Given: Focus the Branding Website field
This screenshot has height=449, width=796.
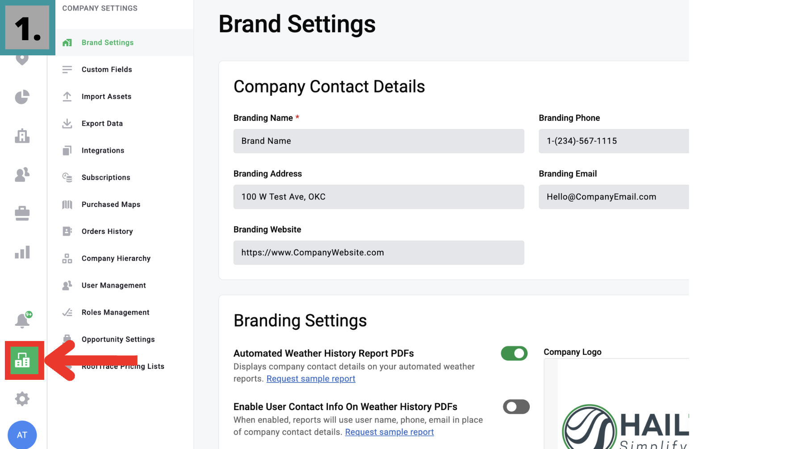Looking at the screenshot, I should click(x=378, y=253).
